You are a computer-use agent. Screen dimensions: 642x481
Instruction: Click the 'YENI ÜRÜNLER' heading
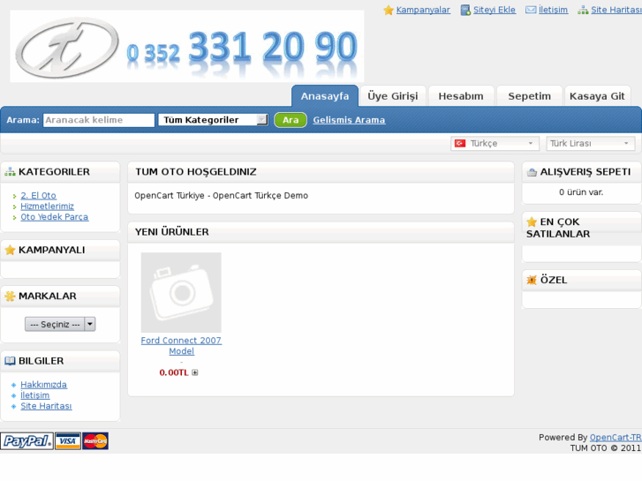[x=172, y=232]
